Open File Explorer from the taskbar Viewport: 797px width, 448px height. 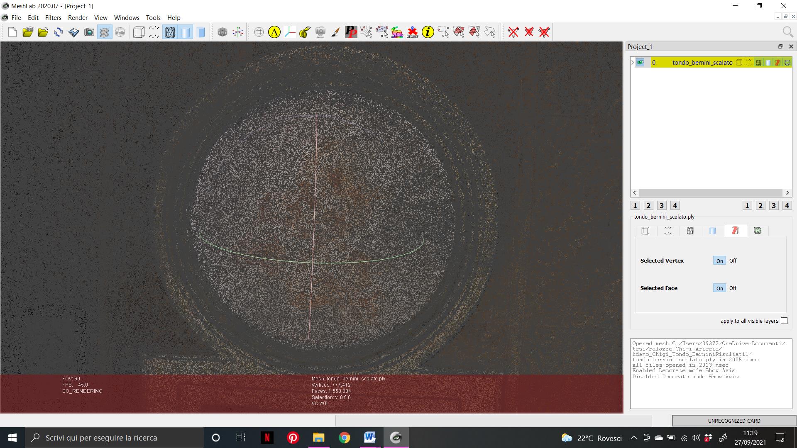pyautogui.click(x=318, y=438)
